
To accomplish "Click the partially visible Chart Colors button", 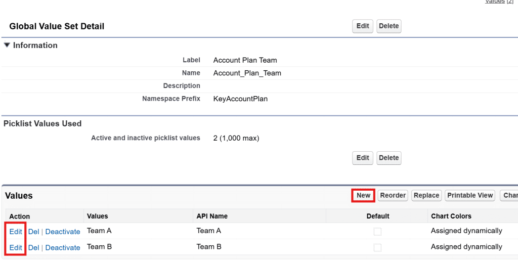I will 509,196.
